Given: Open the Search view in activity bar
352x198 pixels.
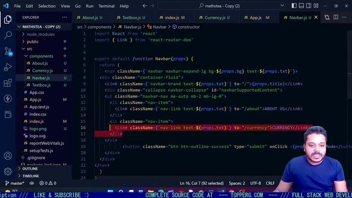Looking at the screenshot, I should [x=8, y=35].
